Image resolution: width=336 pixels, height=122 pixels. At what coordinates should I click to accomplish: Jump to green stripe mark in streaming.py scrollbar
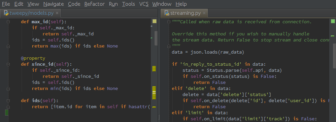[333, 36]
